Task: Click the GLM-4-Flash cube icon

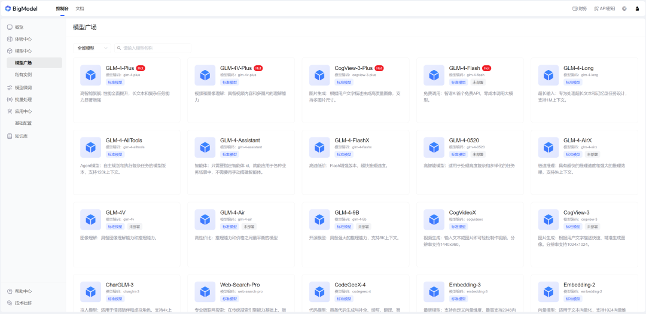Action: click(434, 75)
